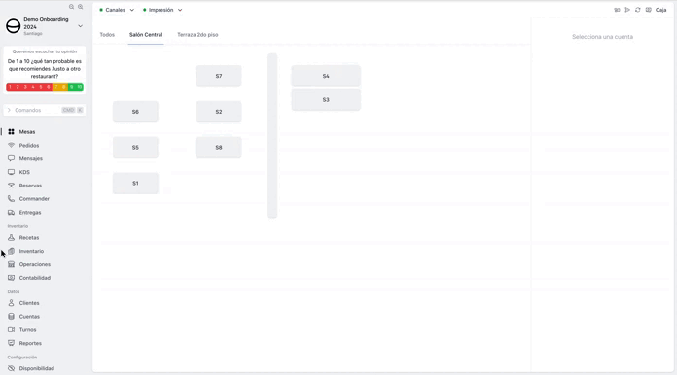Open the Canales dropdown

coord(117,10)
